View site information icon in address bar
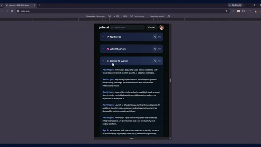The width and height of the screenshot is (261, 147). tap(18, 11)
